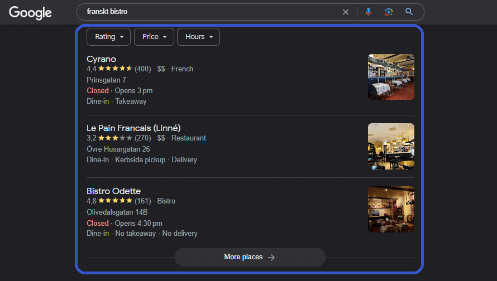Image resolution: width=497 pixels, height=281 pixels.
Task: Click into the 'franskt bistro' search field
Action: pos(212,12)
